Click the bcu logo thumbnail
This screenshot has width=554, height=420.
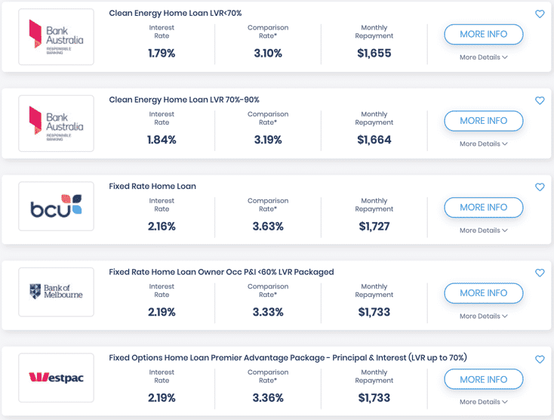point(56,207)
